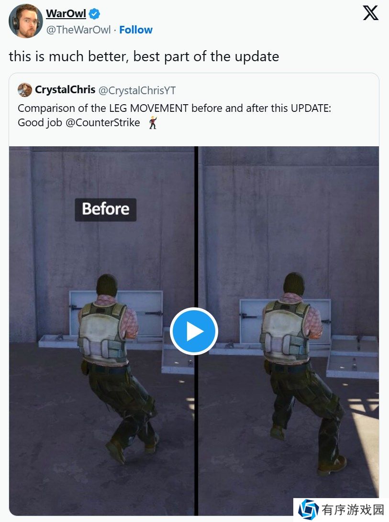Click the 'Before' label on the video
The width and height of the screenshot is (389, 522).
(x=106, y=209)
